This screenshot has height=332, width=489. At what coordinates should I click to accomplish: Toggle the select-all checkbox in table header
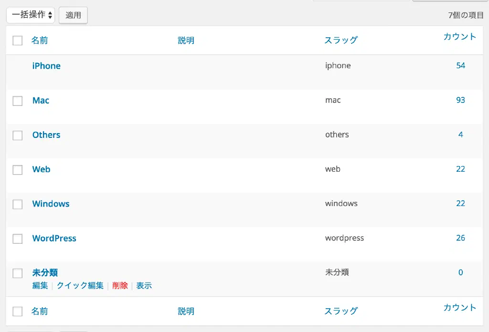pos(18,41)
